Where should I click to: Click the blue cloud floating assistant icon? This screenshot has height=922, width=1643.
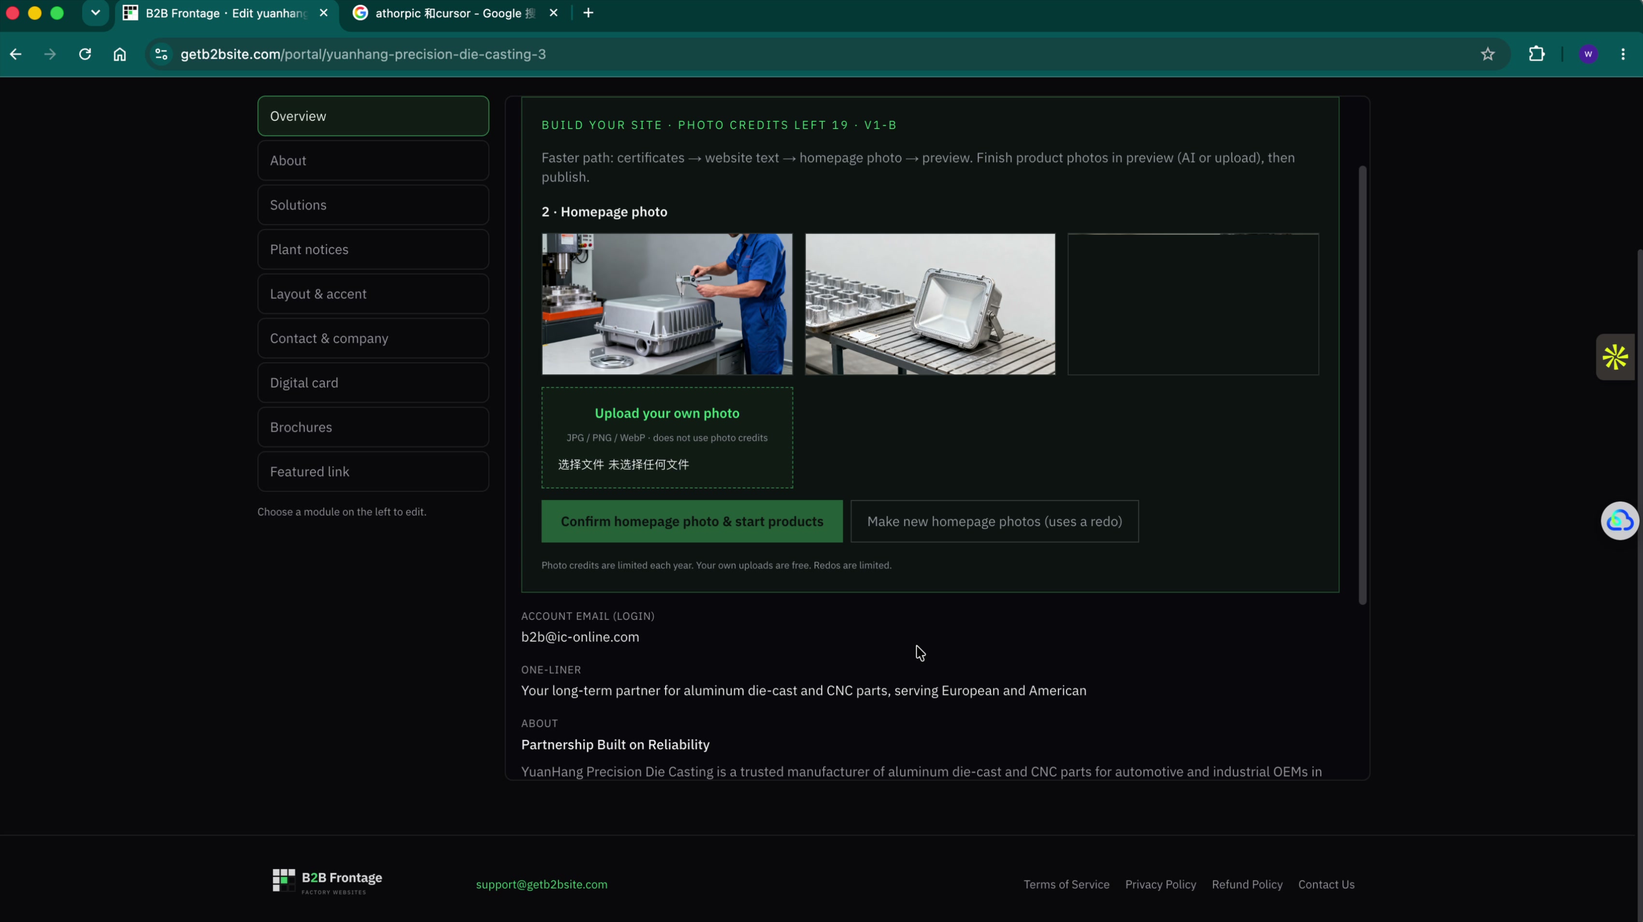1619,521
